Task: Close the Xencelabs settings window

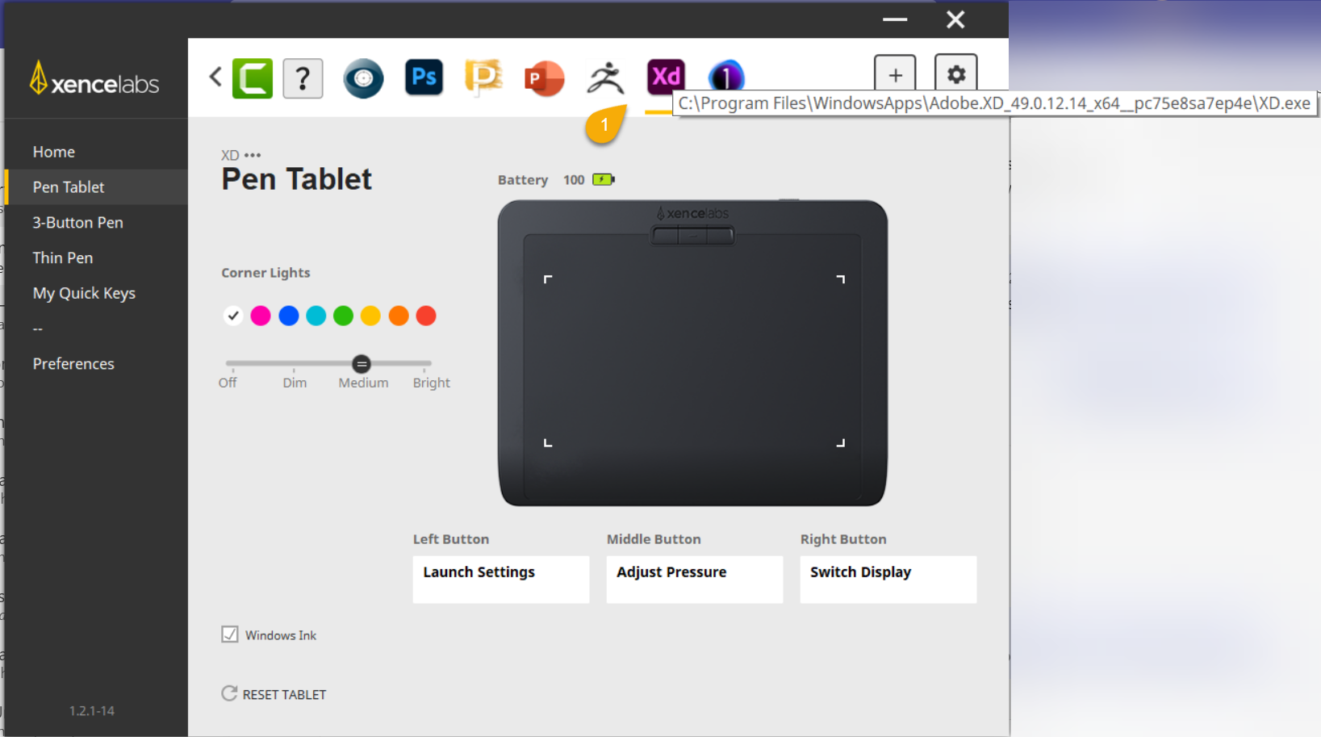Action: (955, 19)
